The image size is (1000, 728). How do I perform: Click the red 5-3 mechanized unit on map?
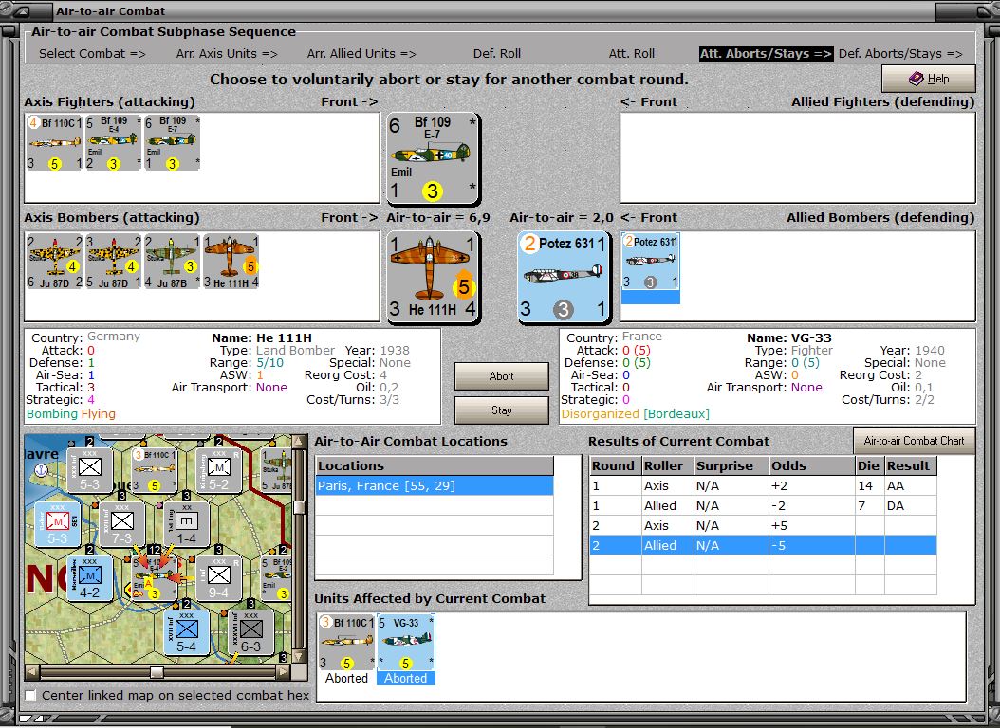(57, 525)
